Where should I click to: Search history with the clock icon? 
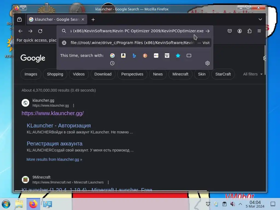point(112,63)
